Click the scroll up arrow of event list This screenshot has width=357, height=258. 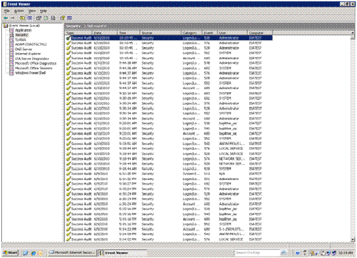(x=353, y=33)
